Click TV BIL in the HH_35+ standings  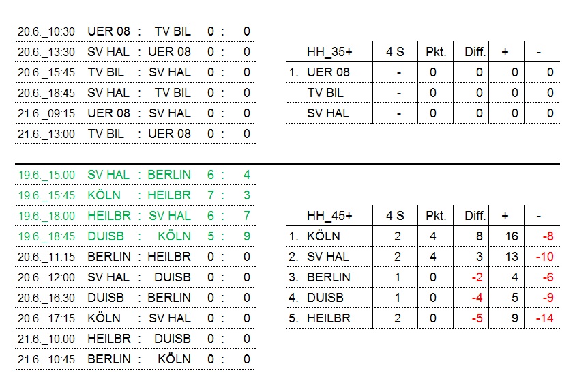point(325,93)
